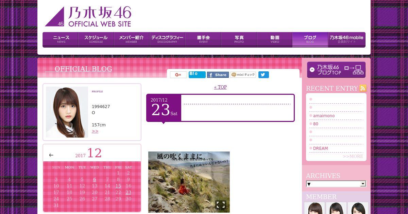408x214 pixels.
Task: Go to previous month with left arrow
Action: pyautogui.click(x=51, y=155)
